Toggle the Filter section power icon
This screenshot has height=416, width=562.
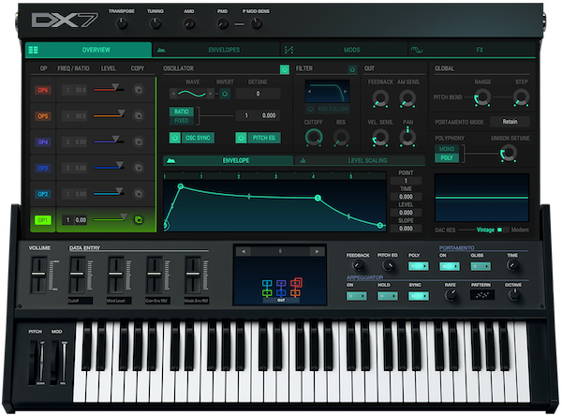click(352, 69)
